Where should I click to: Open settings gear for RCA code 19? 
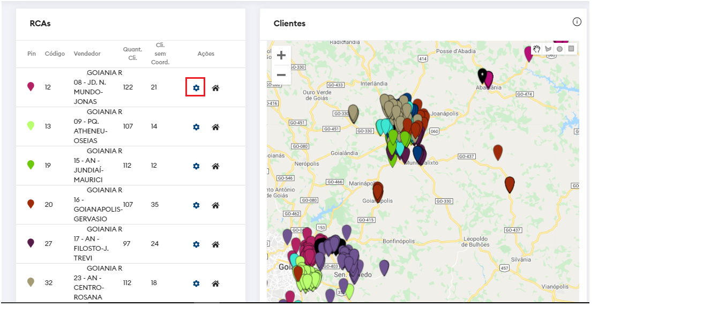pos(196,166)
